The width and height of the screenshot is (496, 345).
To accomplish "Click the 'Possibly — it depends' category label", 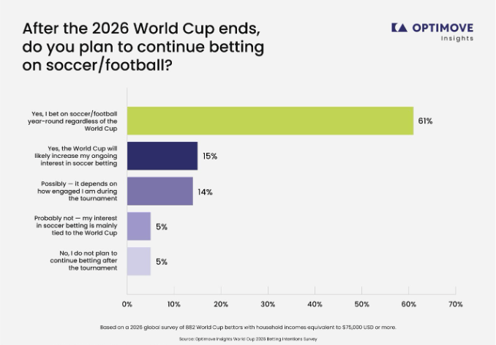I will tap(78, 192).
